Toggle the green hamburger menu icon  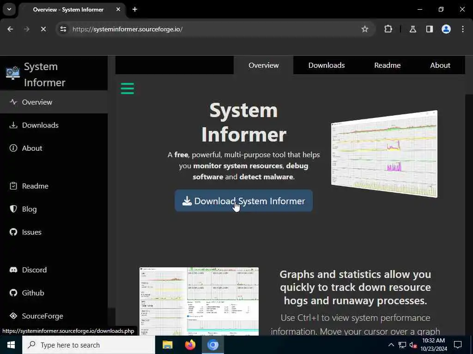127,88
